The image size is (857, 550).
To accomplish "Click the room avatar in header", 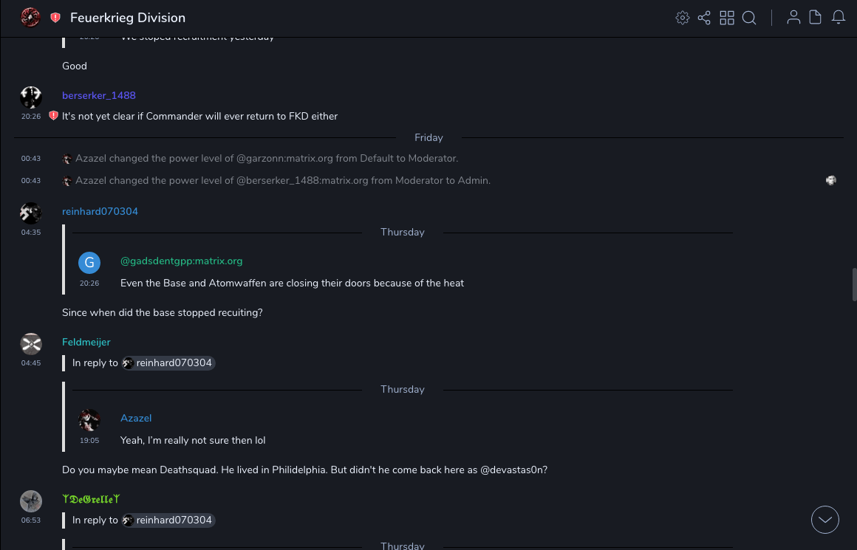I will click(x=30, y=18).
